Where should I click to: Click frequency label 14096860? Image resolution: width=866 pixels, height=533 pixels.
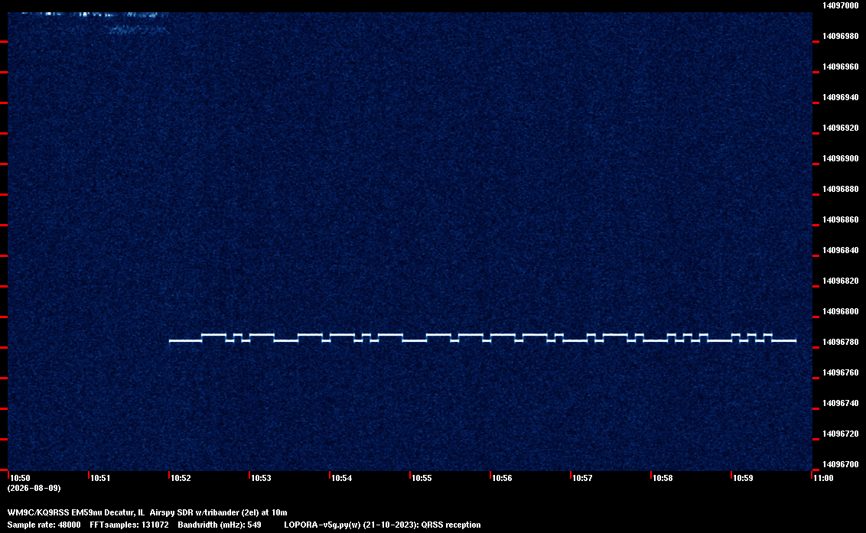coord(841,219)
